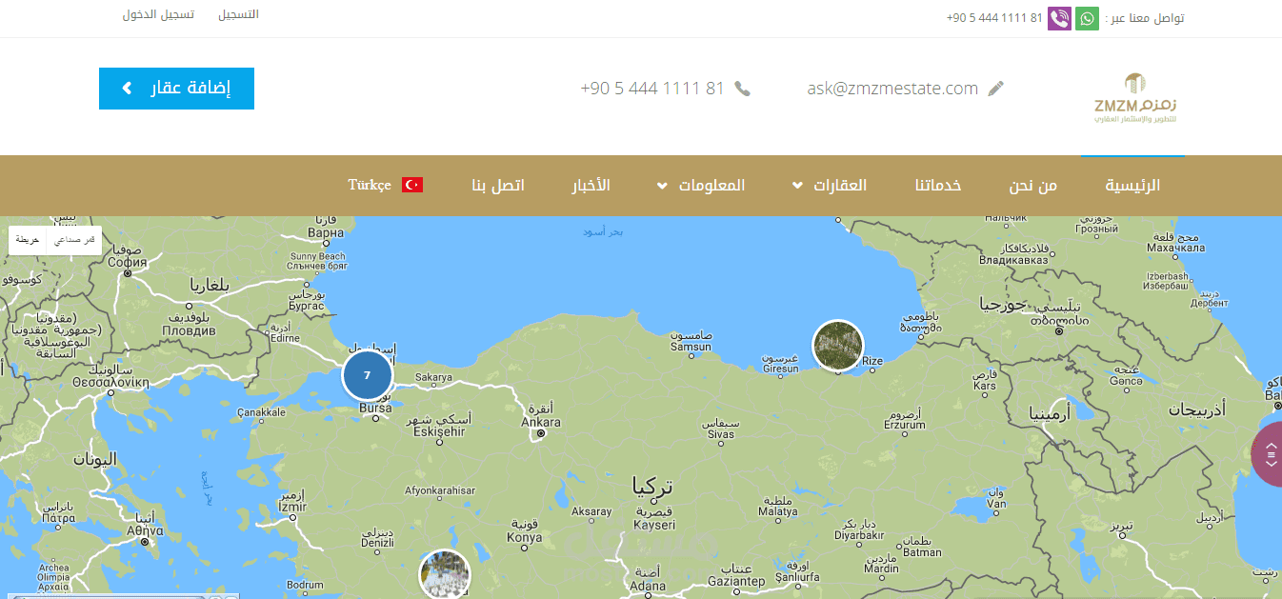Switch map to قمر صناعي satellite view

[x=74, y=240]
